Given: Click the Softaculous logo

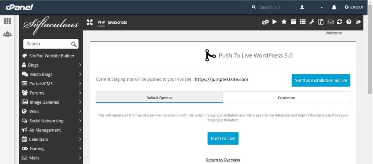Looking at the screenshot, I should (51, 25).
